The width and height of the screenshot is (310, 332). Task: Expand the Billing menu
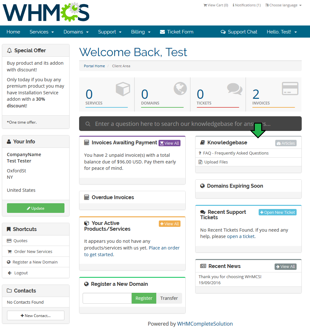[141, 32]
